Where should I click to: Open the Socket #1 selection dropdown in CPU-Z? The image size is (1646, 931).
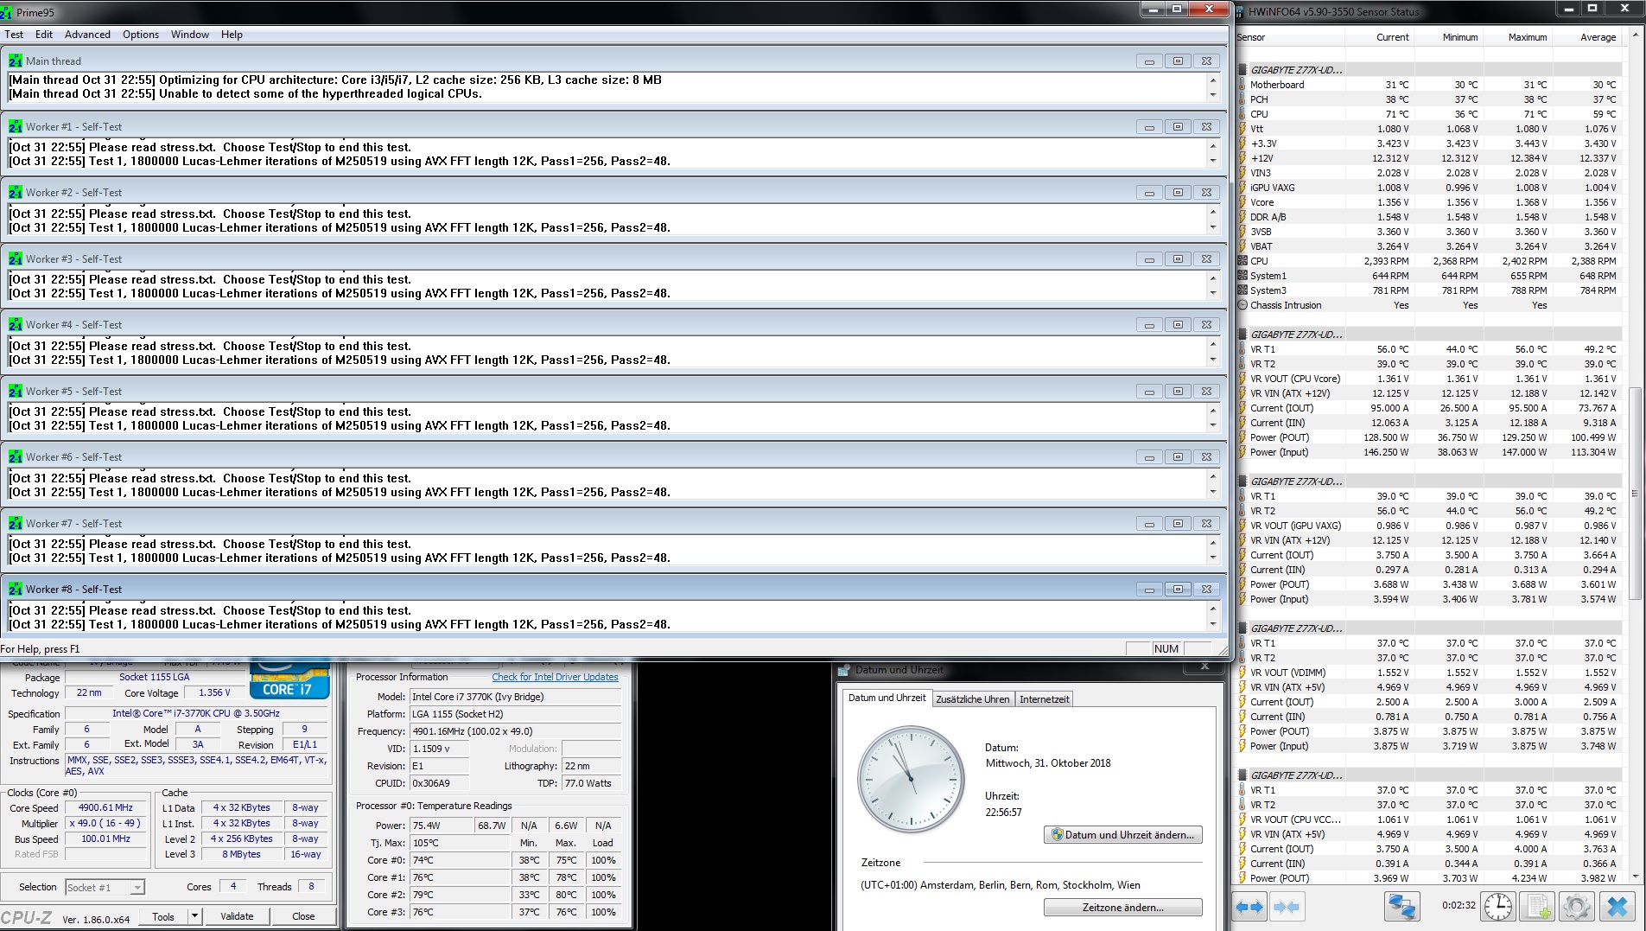105,888
